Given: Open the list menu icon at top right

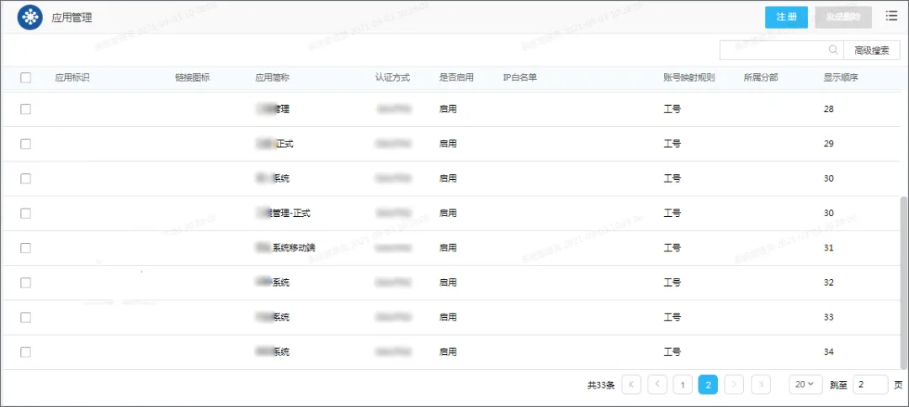Looking at the screenshot, I should 891,17.
